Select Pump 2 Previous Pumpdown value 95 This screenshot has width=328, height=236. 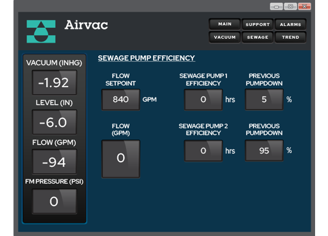coord(264,151)
